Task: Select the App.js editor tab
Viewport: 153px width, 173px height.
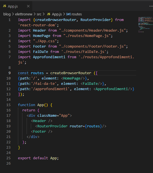Action: click(16, 6)
